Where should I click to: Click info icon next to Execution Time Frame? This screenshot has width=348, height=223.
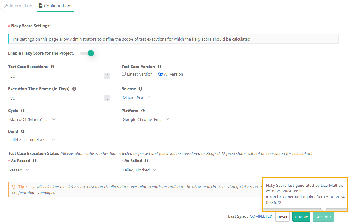click(74, 89)
